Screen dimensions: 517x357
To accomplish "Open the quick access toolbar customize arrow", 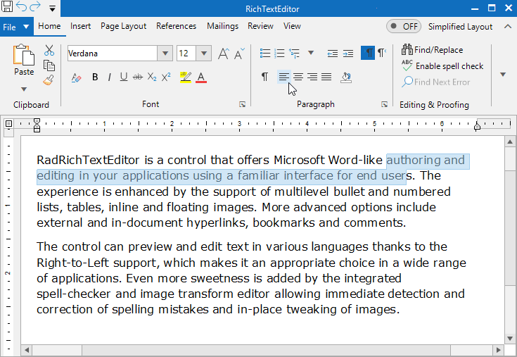I will (52, 9).
